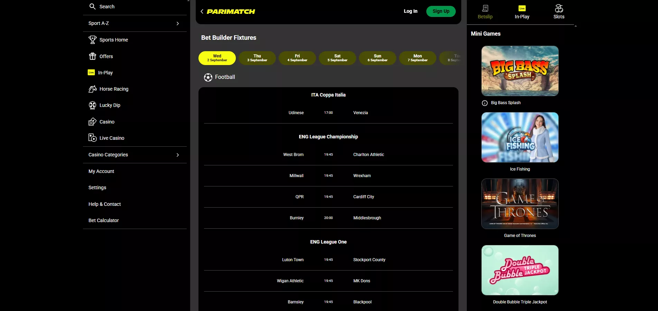Open the Game of Thrones game thumbnail
658x311 pixels.
pyautogui.click(x=520, y=204)
